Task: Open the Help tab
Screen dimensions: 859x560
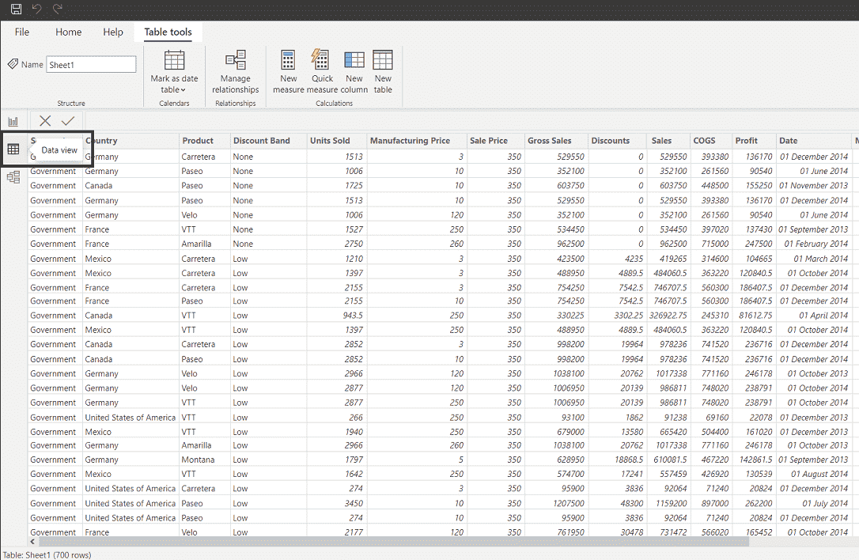Action: coord(113,32)
